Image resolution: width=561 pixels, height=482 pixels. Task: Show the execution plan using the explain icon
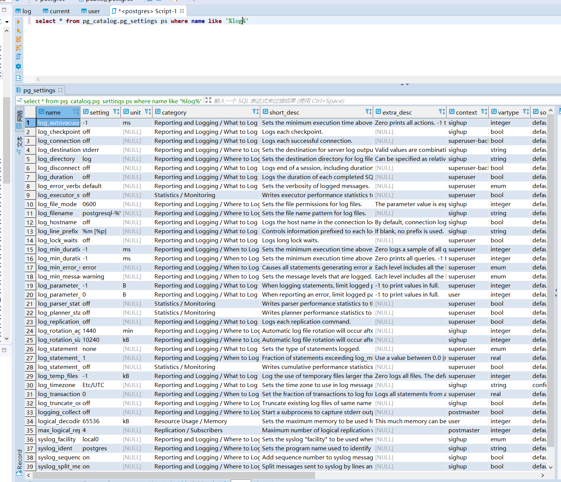tap(18, 57)
